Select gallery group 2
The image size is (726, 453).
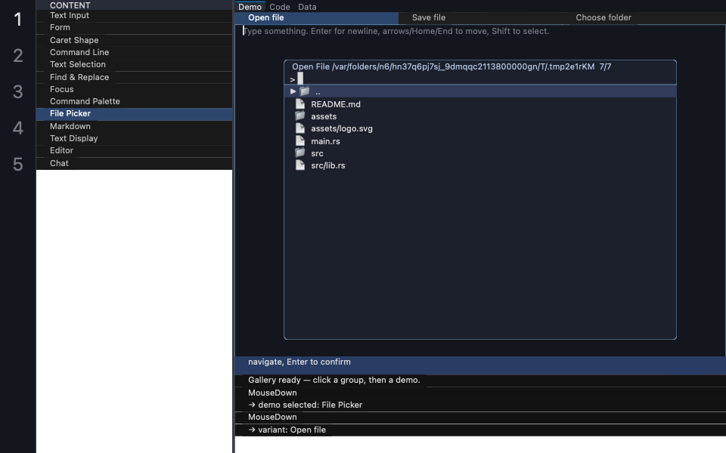pyautogui.click(x=17, y=55)
